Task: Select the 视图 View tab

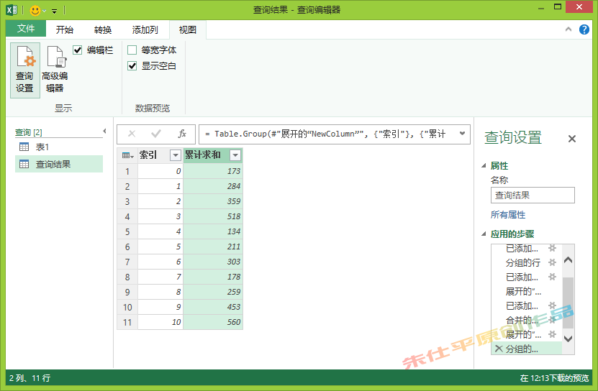Action: click(188, 29)
